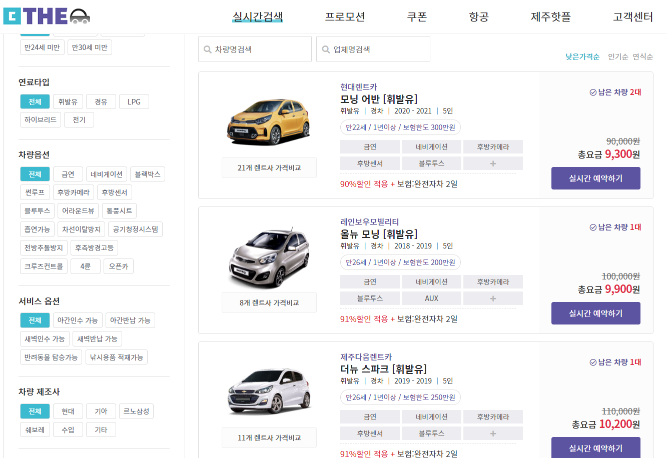Image resolution: width=667 pixels, height=458 pixels.
Task: Open 21개 렌트사 가격비교 comparison
Action: 269,167
